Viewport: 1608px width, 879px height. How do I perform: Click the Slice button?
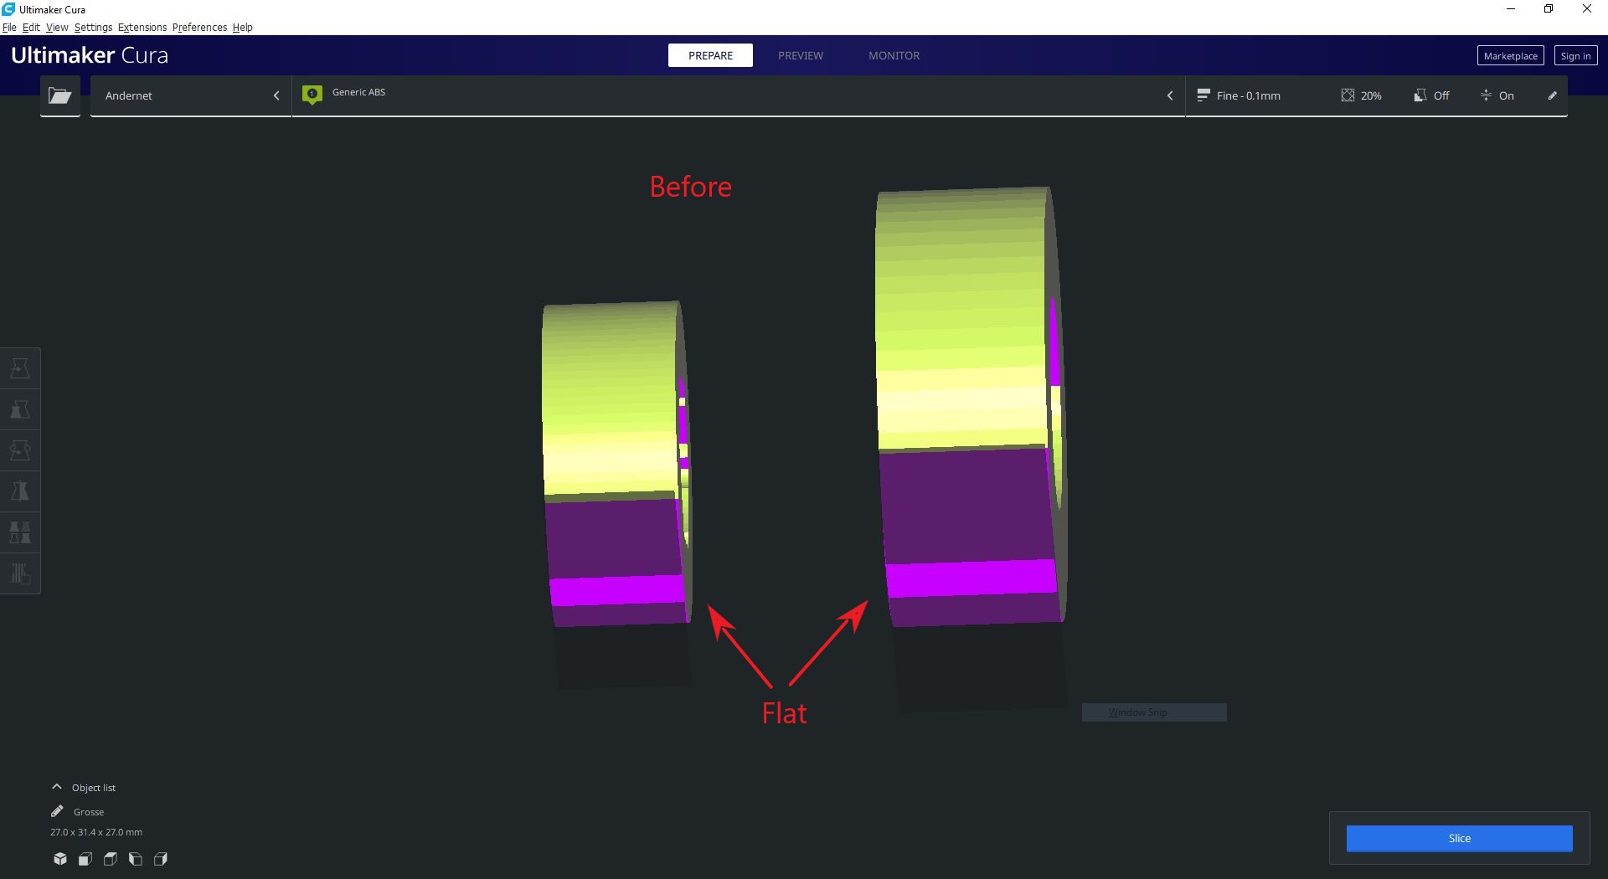pyautogui.click(x=1459, y=838)
